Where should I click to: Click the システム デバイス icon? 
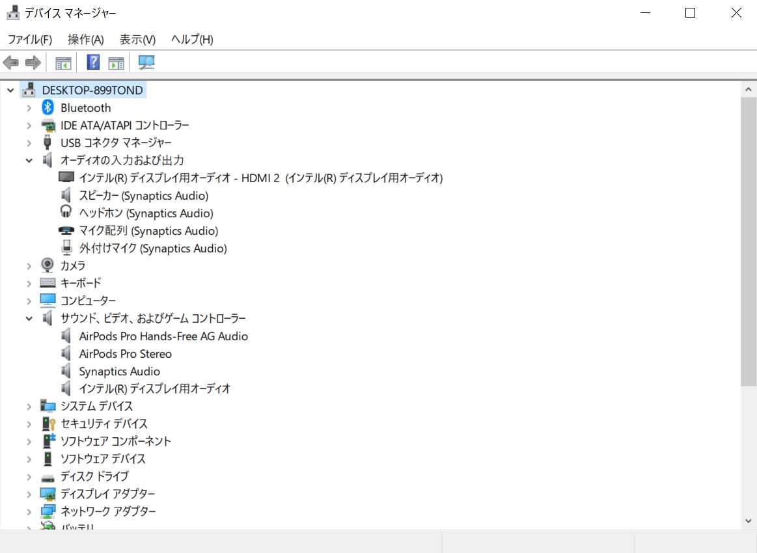pos(48,406)
